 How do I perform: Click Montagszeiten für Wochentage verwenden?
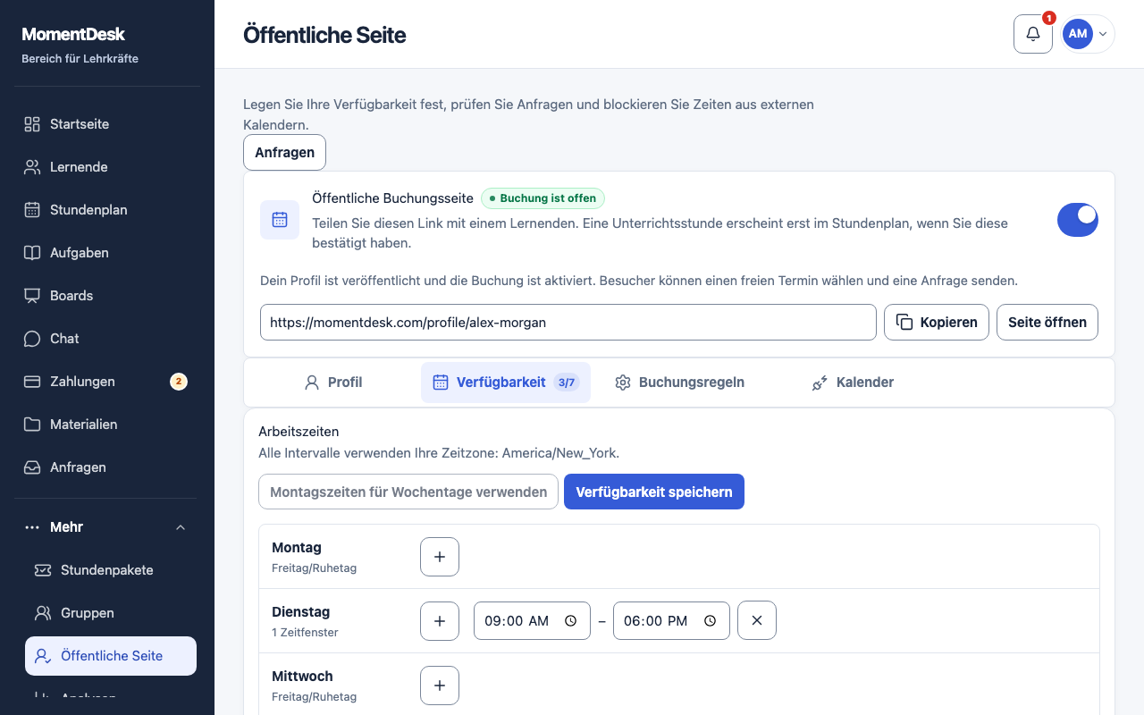[408, 492]
